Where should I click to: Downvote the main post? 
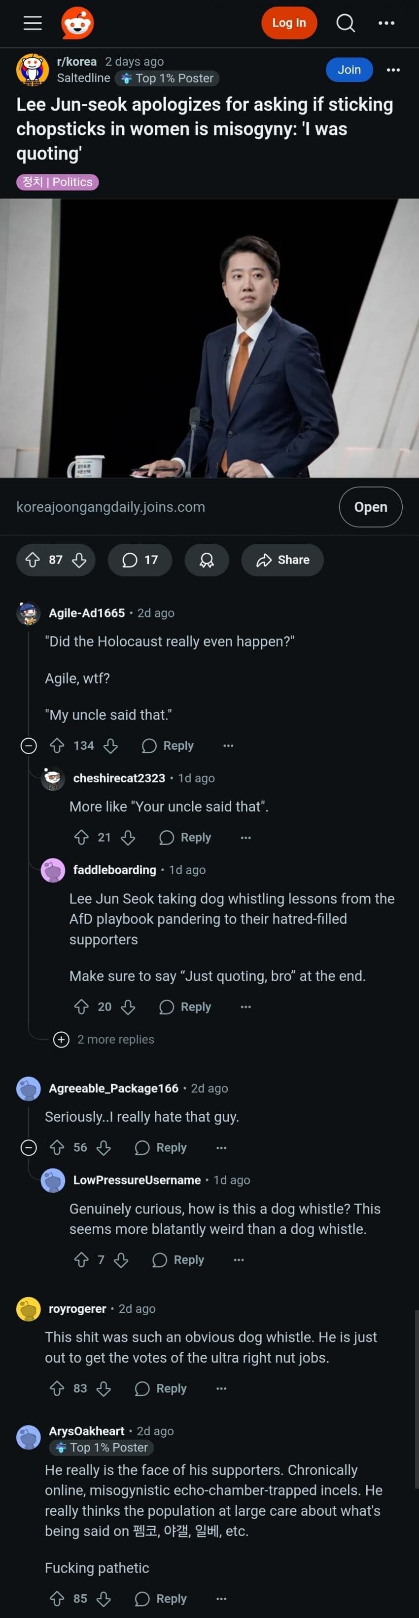(x=79, y=560)
